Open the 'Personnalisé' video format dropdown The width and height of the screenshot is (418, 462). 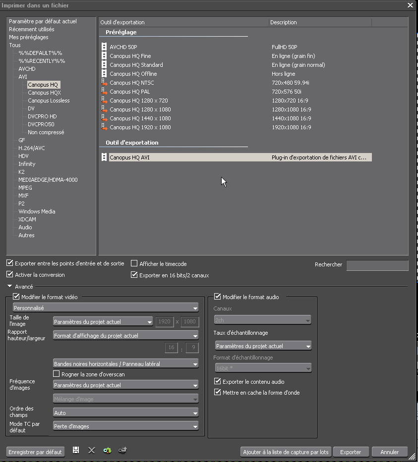pos(105,308)
